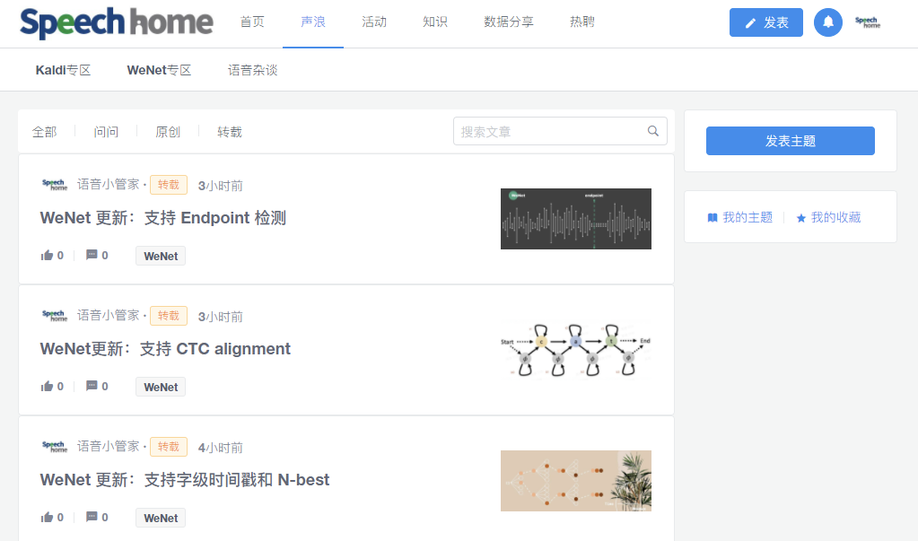The width and height of the screenshot is (918, 541).
Task: Click author avatar on N-best post
Action: (55, 448)
